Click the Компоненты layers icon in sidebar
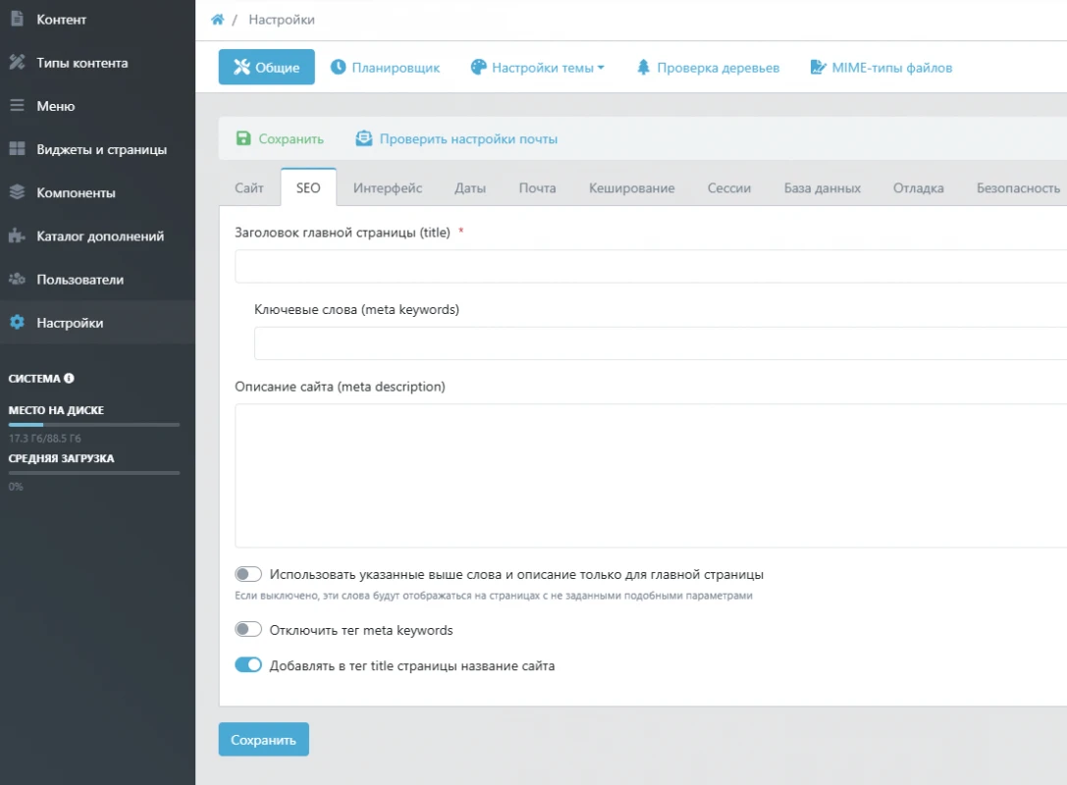This screenshot has height=785, width=1067. [17, 192]
